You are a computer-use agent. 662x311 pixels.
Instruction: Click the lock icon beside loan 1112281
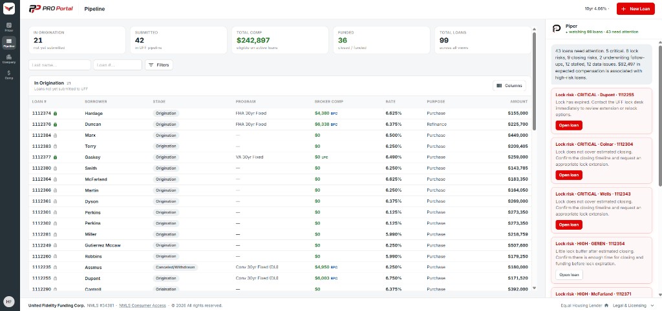[x=56, y=234]
